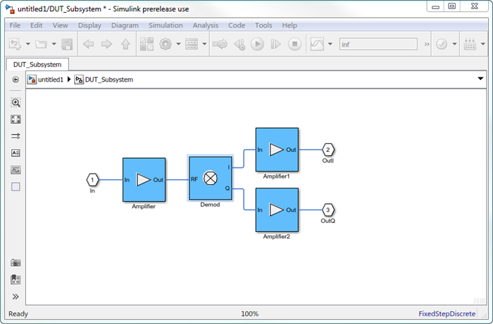Click the Stop simulation button
The width and height of the screenshot is (493, 324).
295,44
